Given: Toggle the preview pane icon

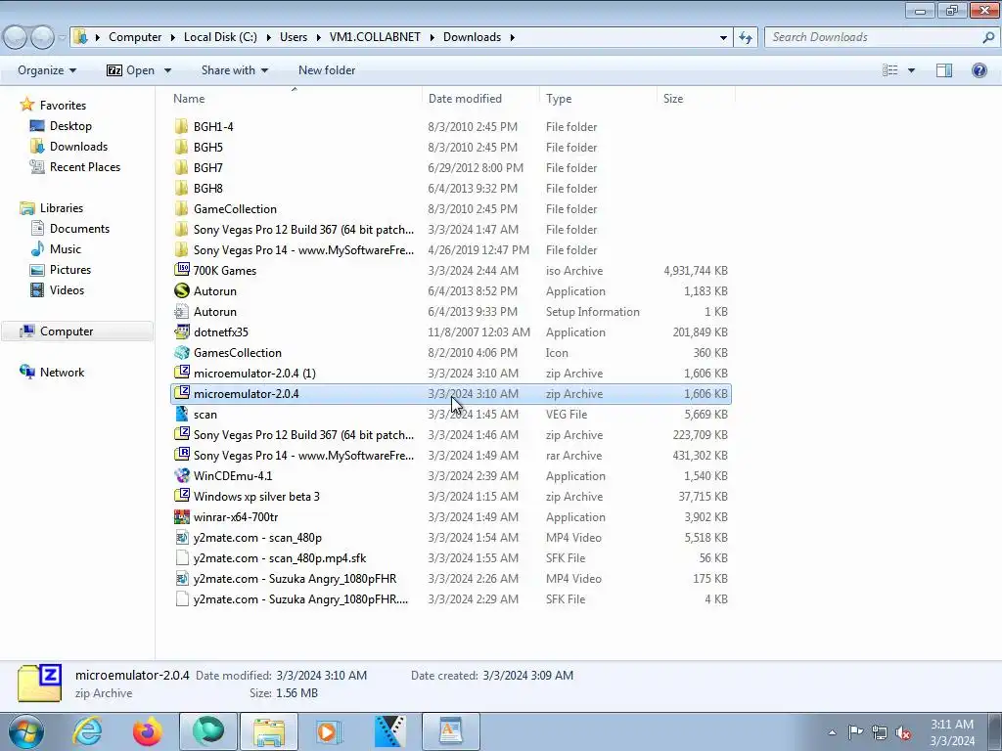Looking at the screenshot, I should click(x=944, y=70).
